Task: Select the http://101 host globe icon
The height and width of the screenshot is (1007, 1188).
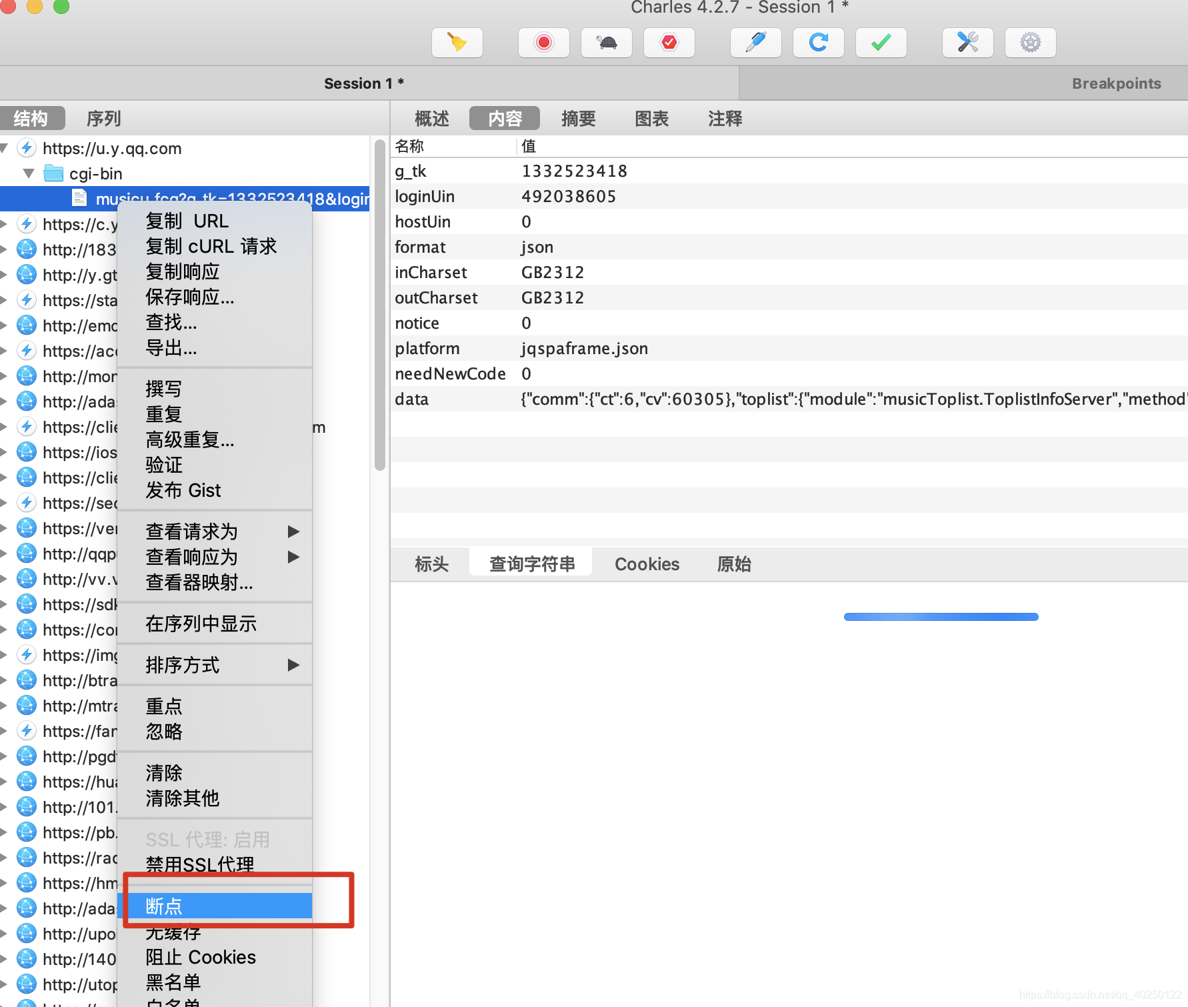Action: (26, 807)
